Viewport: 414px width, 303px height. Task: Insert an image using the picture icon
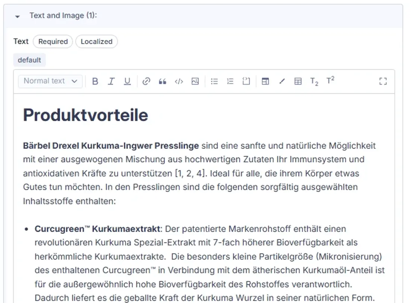pyautogui.click(x=195, y=81)
